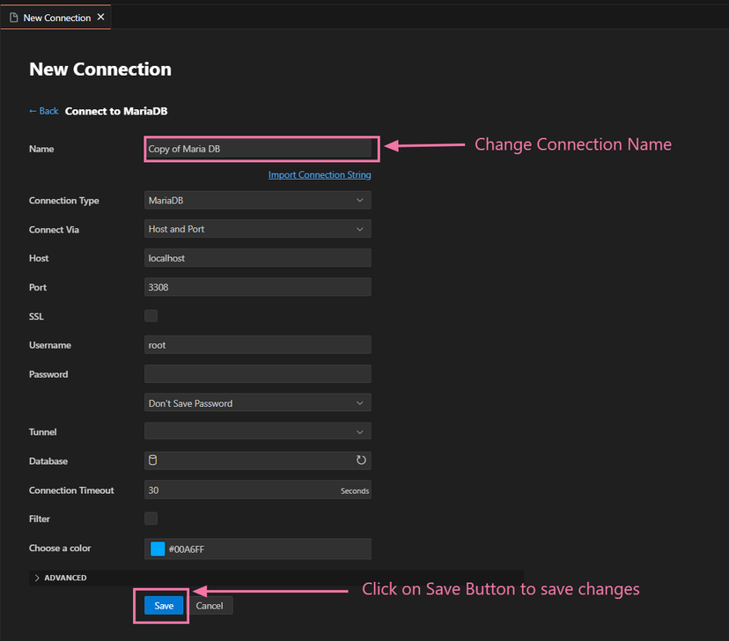Enable the SSL checkbox
This screenshot has width=729, height=641.
pos(151,316)
